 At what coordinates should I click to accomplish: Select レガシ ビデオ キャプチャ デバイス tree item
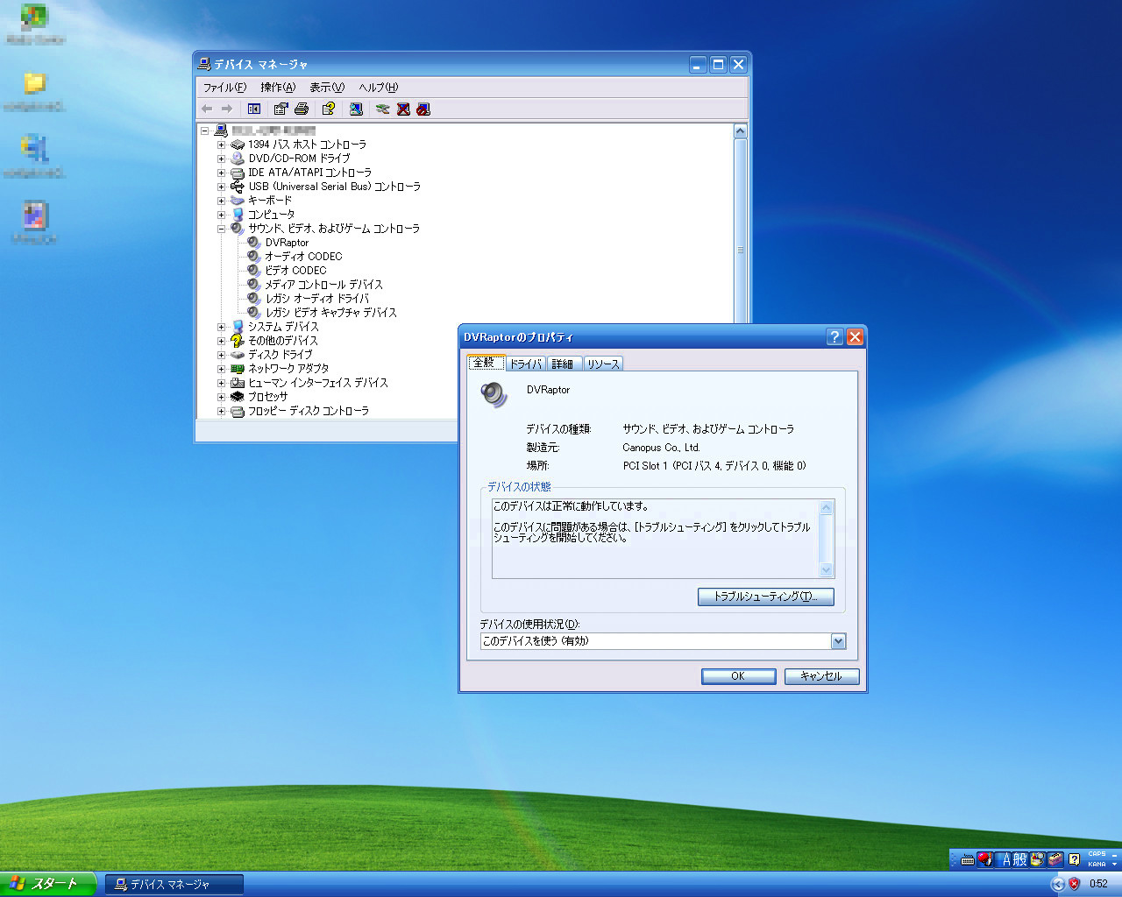coord(330,313)
